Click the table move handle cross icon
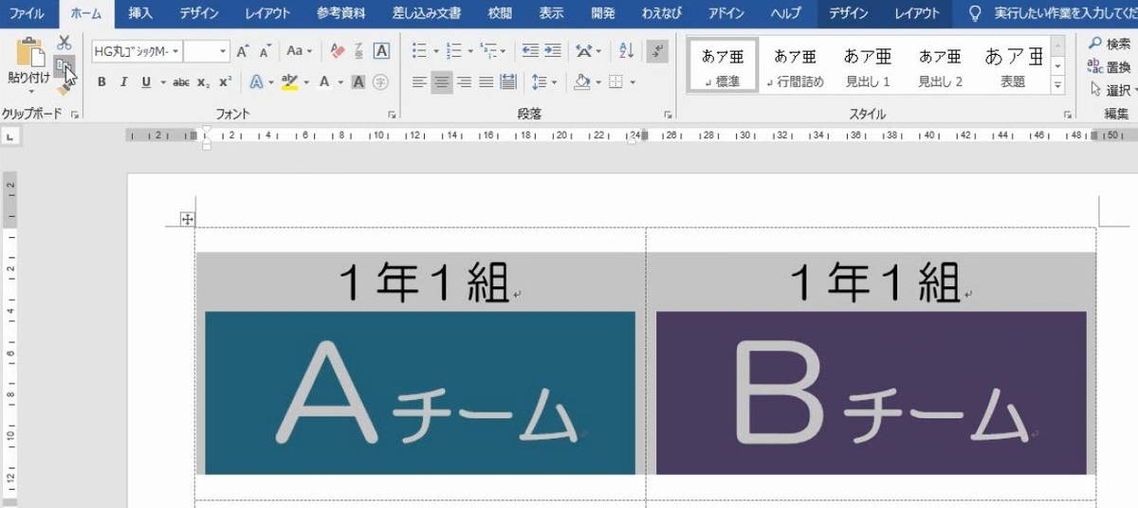The width and height of the screenshot is (1138, 508). point(188,220)
